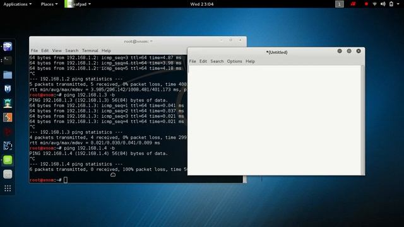The width and height of the screenshot is (404, 227).
Task: Open Leafpad Search menu
Action: click(x=217, y=61)
